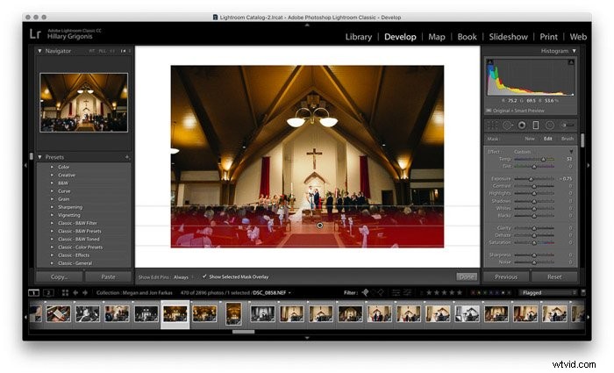Select the Spot Removal tool icon

(x=508, y=126)
